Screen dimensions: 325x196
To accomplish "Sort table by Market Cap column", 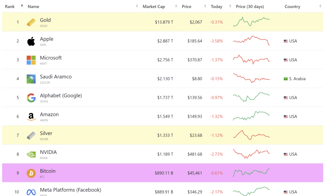I will pyautogui.click(x=154, y=6).
